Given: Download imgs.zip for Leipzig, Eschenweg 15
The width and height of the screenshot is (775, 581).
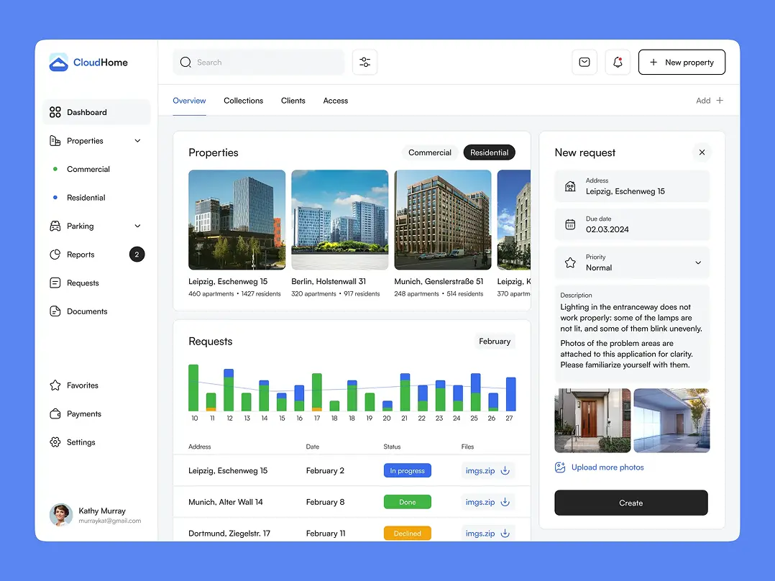Looking at the screenshot, I should (505, 471).
